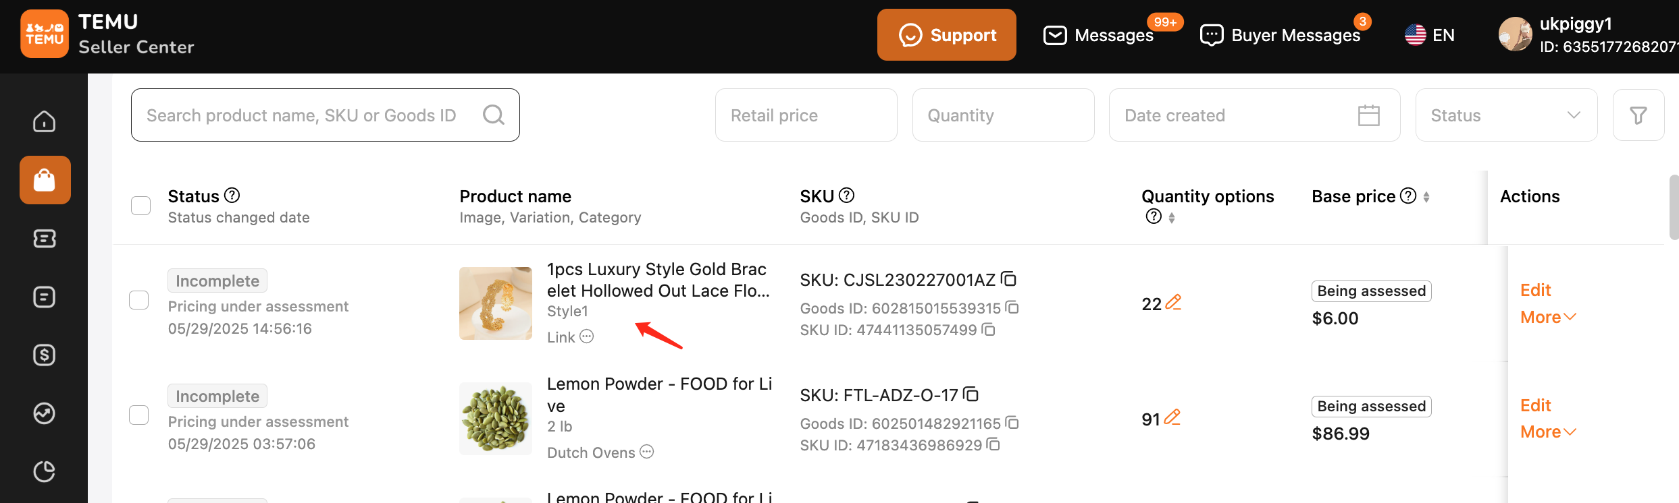Click Status column help question icon

tap(232, 196)
